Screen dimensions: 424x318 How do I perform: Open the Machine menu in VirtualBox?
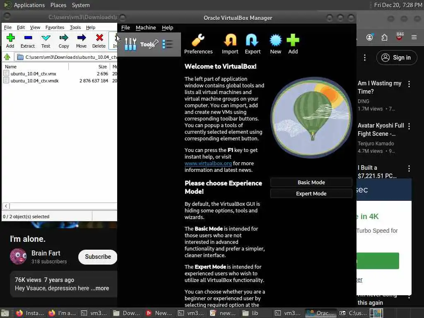click(146, 28)
